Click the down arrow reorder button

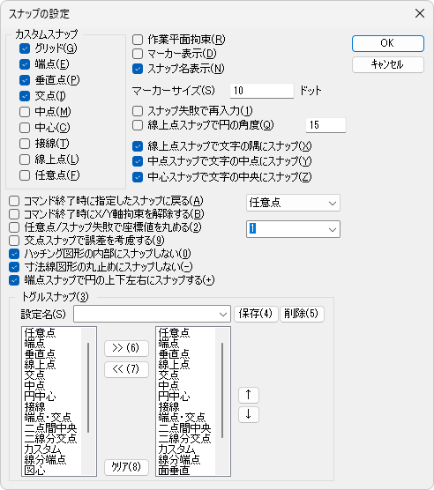249,414
